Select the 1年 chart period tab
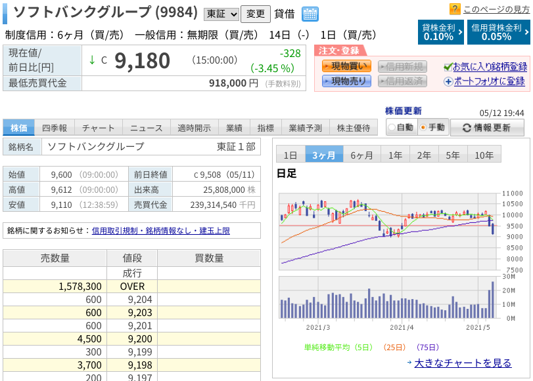The image size is (533, 381). (x=396, y=154)
